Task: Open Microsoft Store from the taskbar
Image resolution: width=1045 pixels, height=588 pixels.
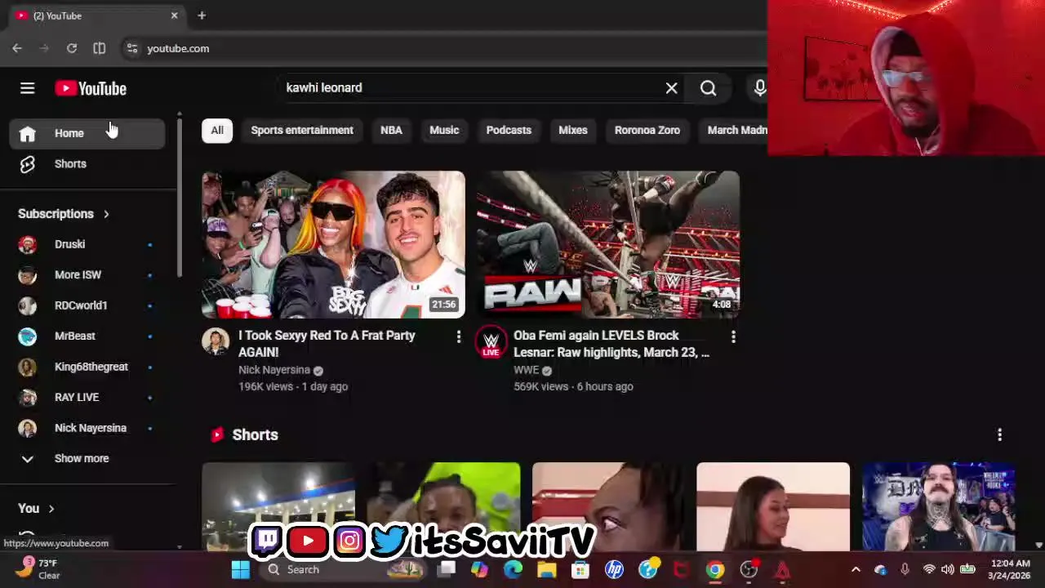Action: click(580, 569)
